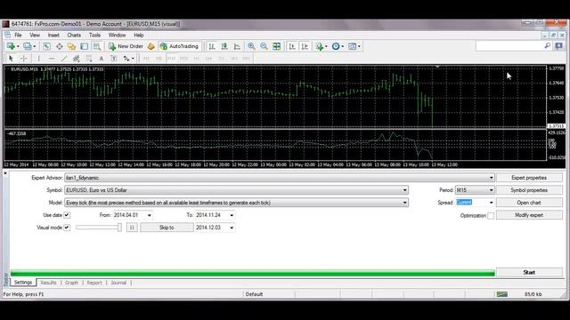Viewport: 570px width, 320px height.
Task: Open MetaEditor from the toolbar
Action: (151, 46)
